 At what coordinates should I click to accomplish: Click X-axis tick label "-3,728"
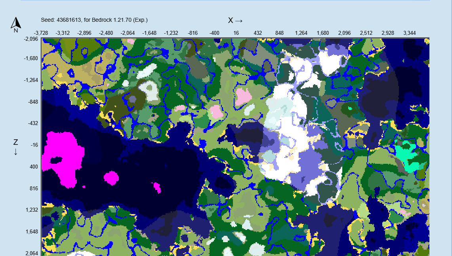coord(41,33)
